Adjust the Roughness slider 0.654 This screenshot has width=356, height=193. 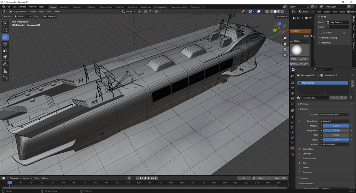pyautogui.click(x=336, y=130)
